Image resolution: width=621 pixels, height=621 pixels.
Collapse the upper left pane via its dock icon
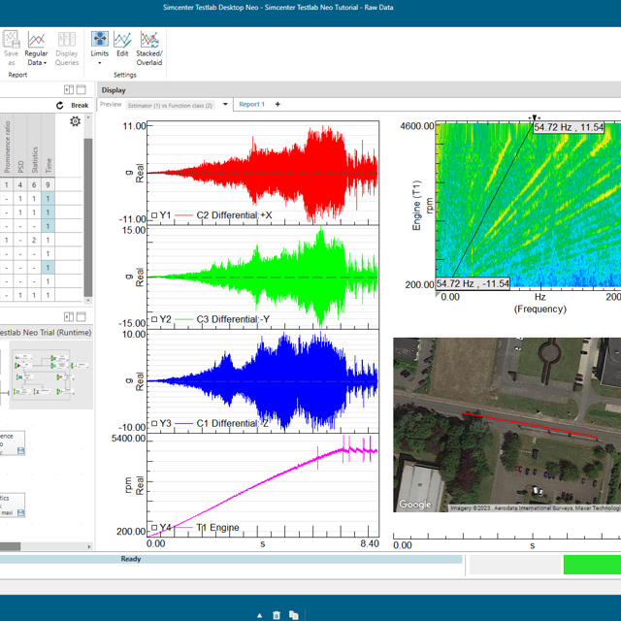tap(69, 89)
